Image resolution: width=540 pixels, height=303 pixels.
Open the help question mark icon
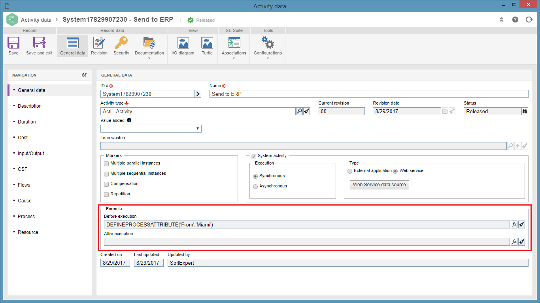pos(515,20)
